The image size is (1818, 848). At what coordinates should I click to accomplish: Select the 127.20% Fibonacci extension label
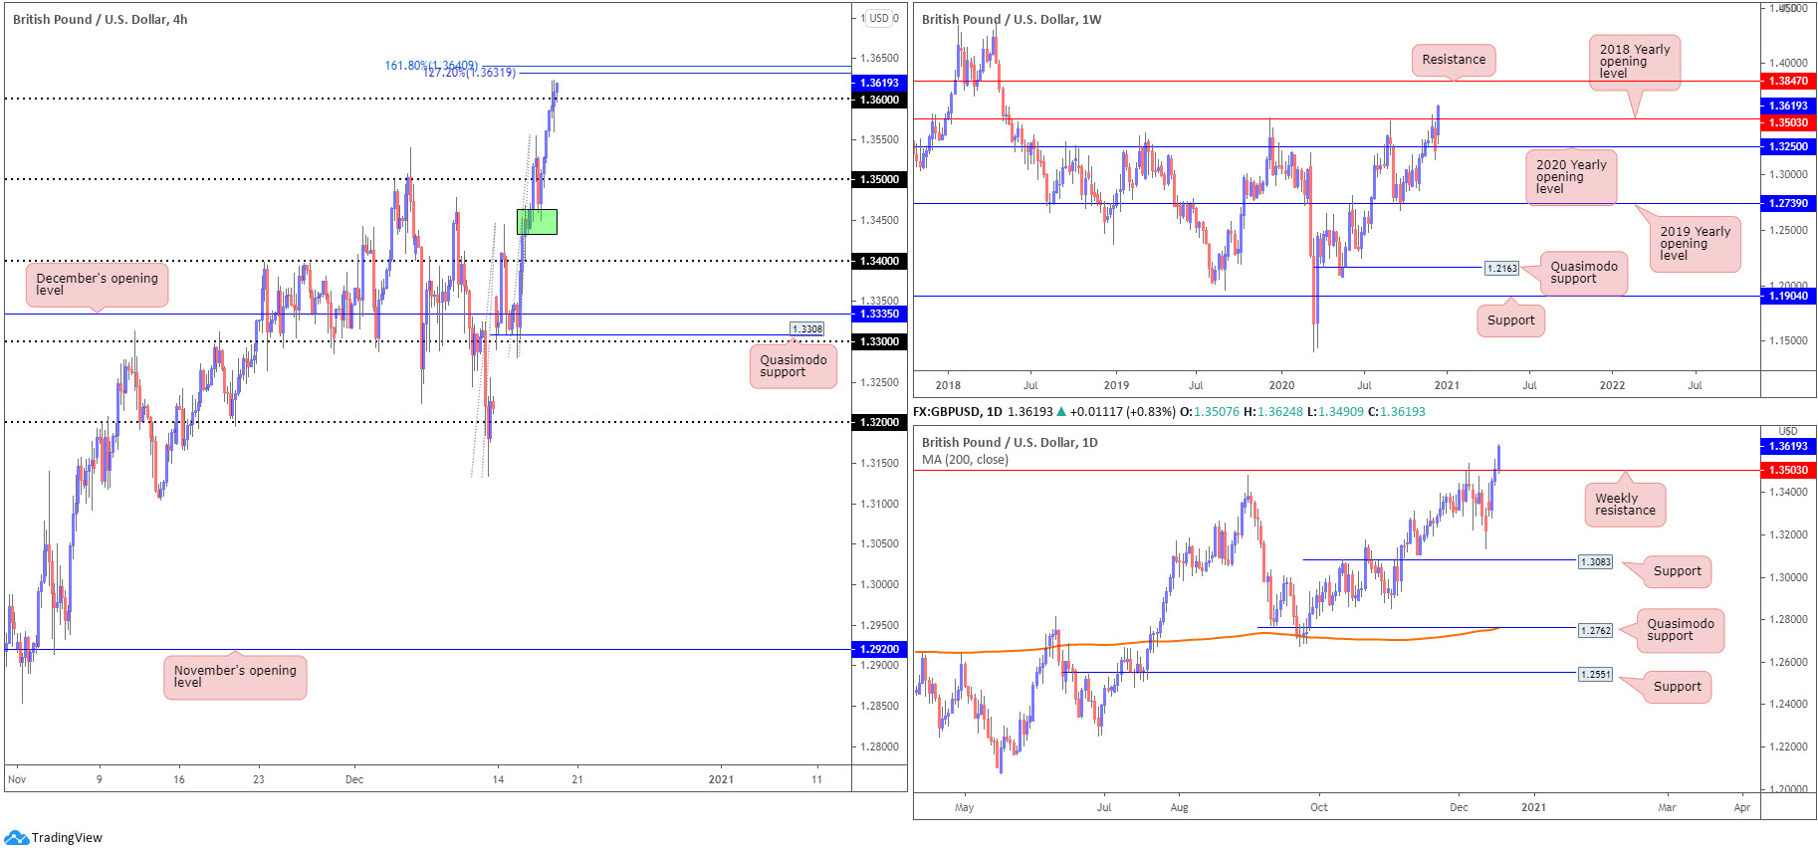pos(470,73)
